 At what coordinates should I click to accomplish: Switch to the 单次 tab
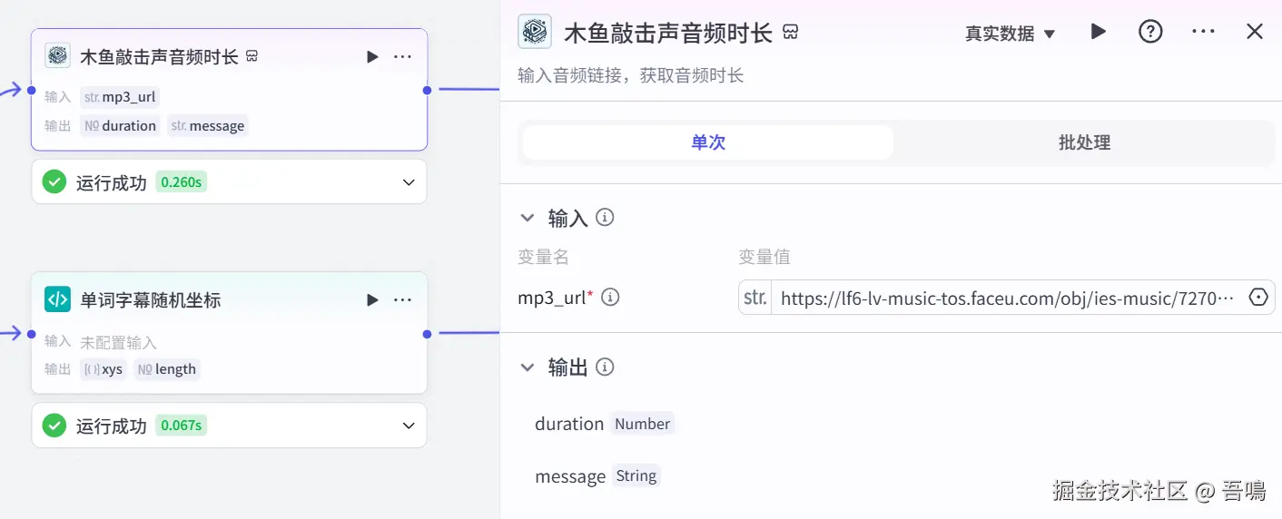[x=708, y=142]
